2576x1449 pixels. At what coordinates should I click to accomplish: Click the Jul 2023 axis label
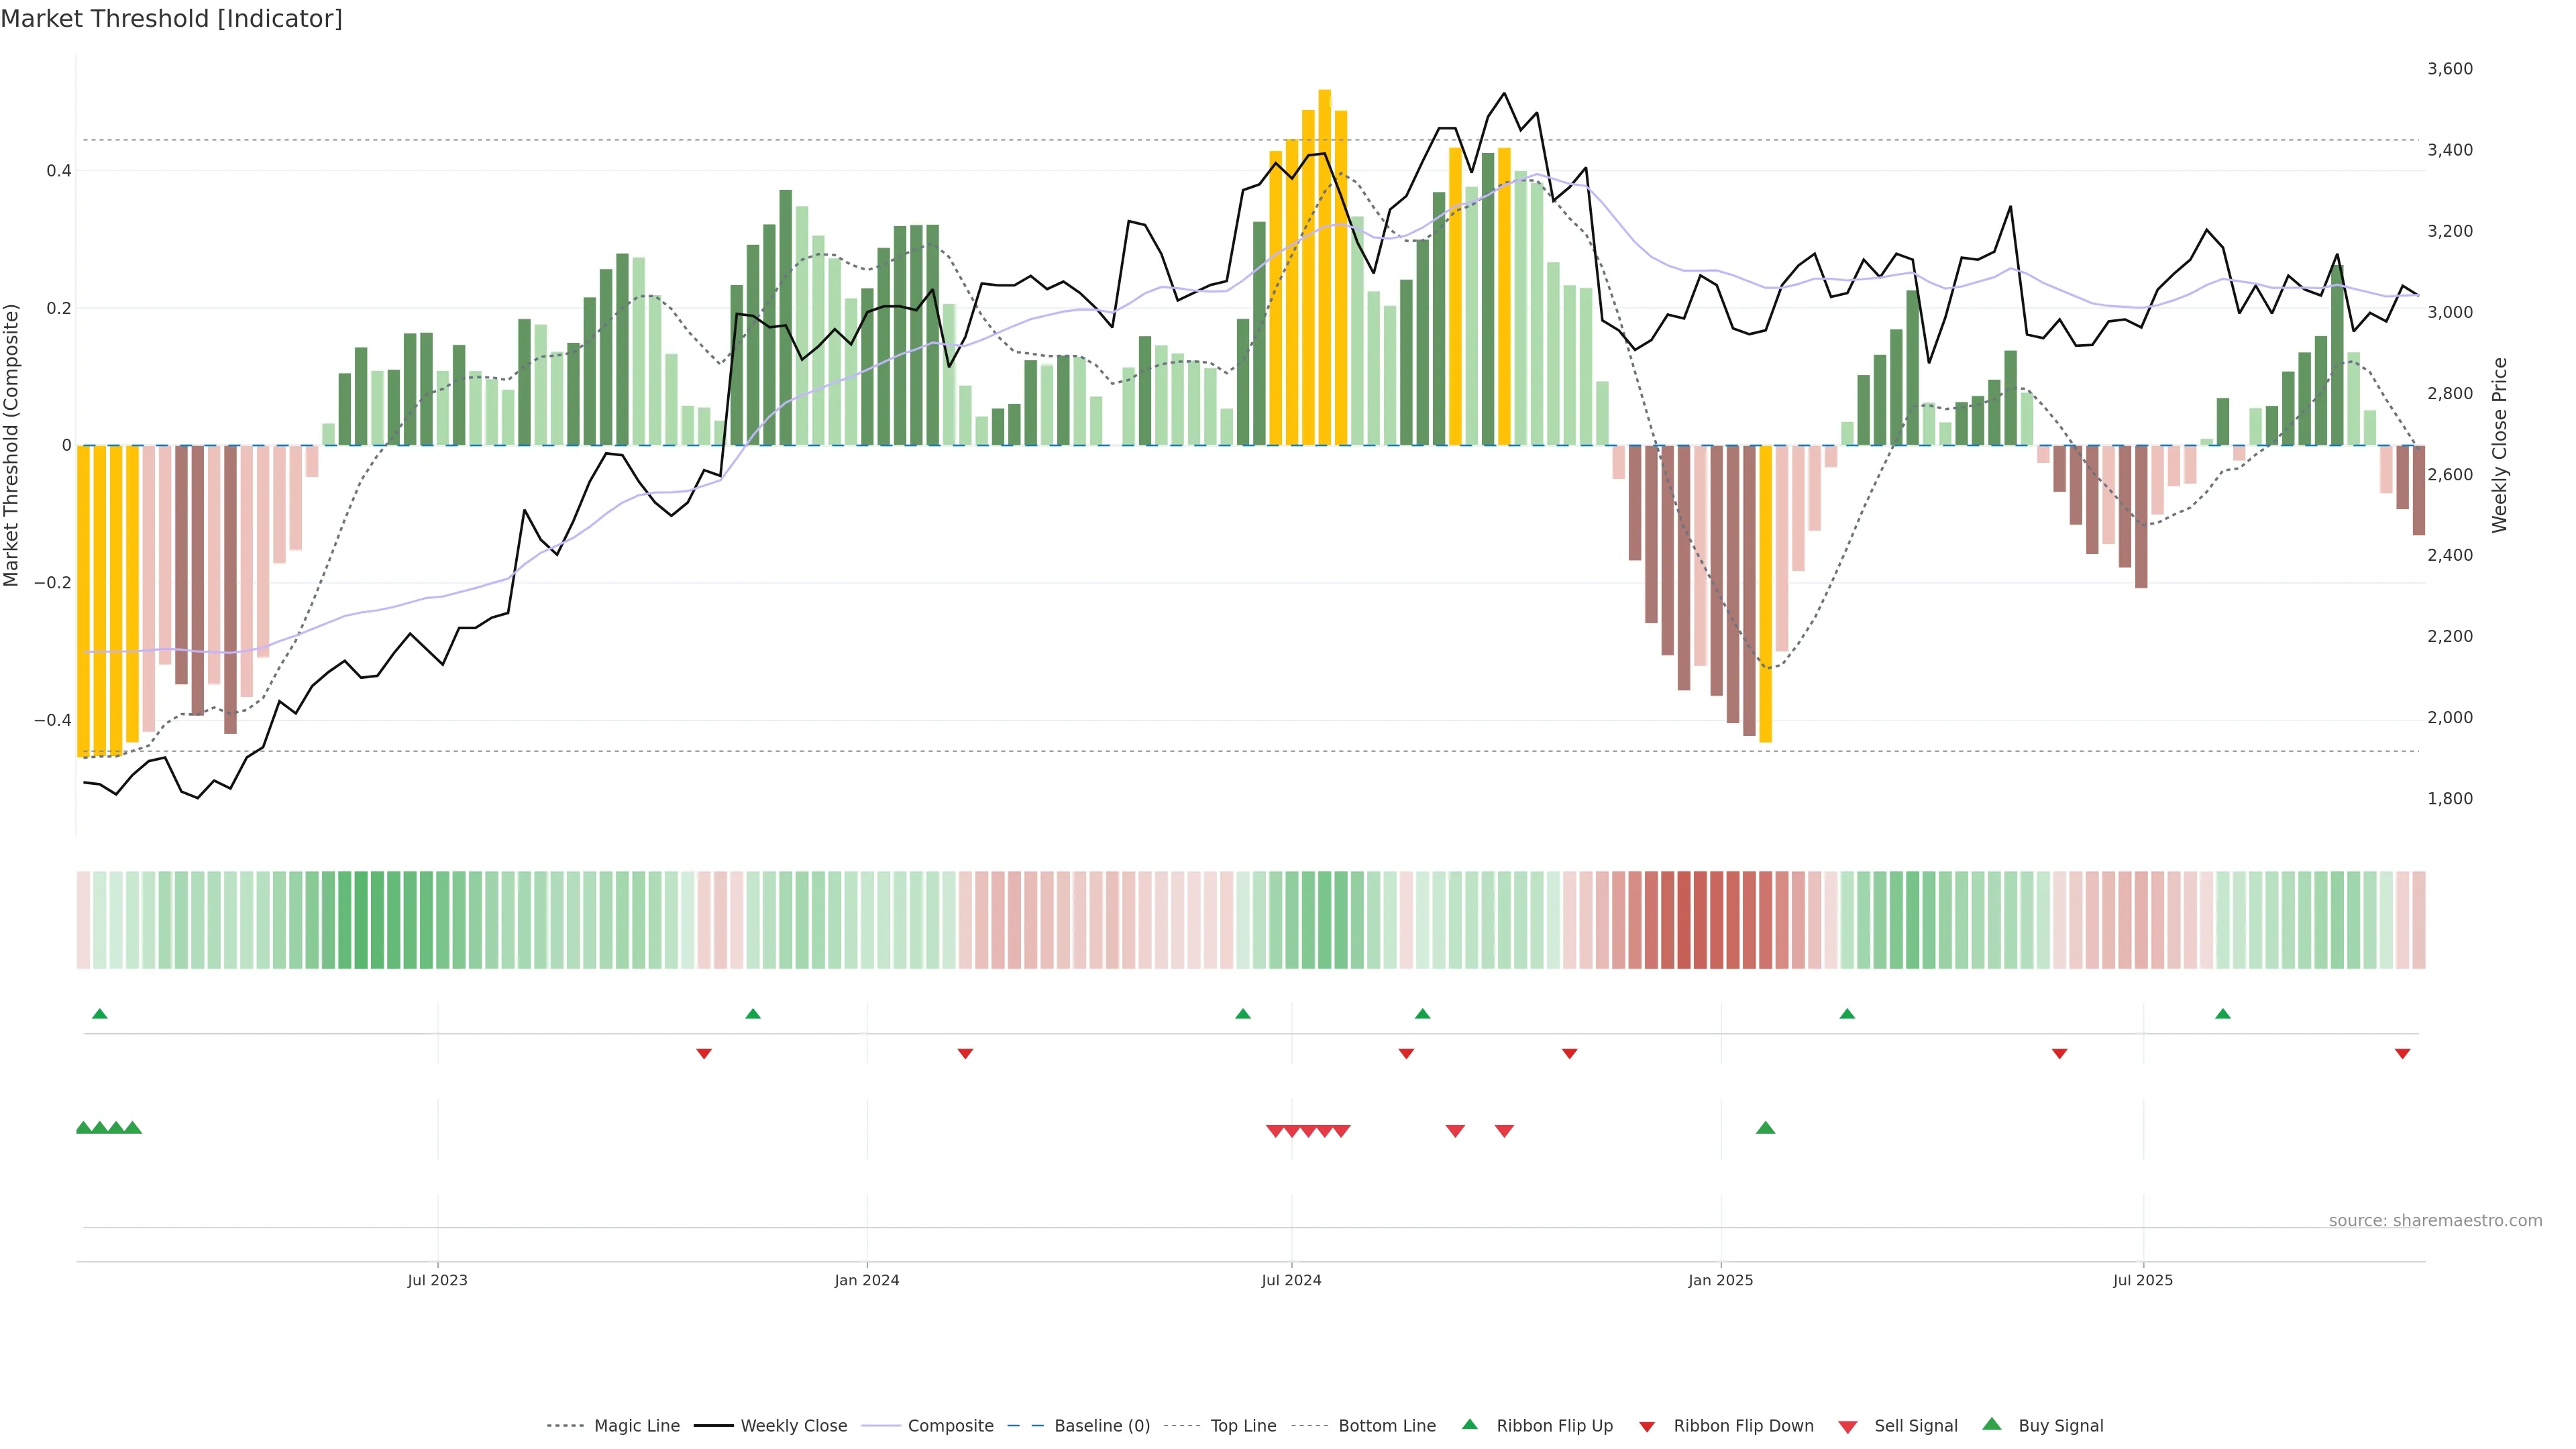(437, 1280)
